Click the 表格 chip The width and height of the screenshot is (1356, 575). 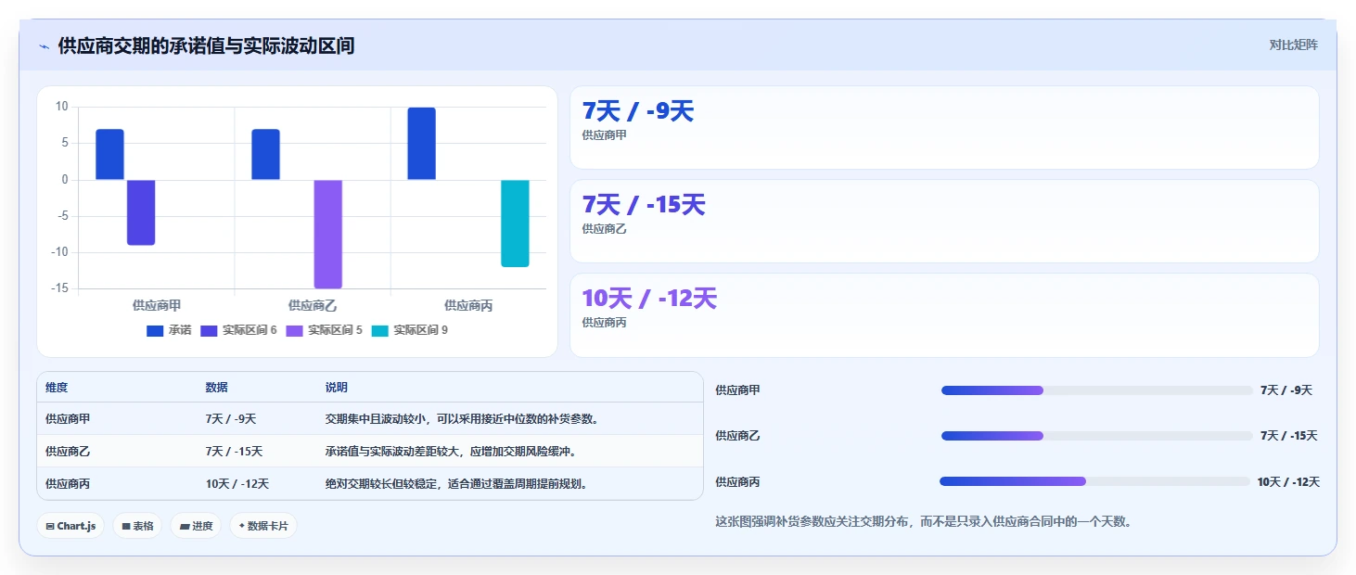tap(137, 526)
